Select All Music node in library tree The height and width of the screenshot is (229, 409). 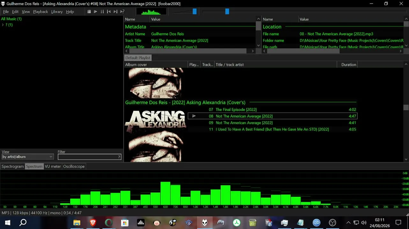(11, 19)
